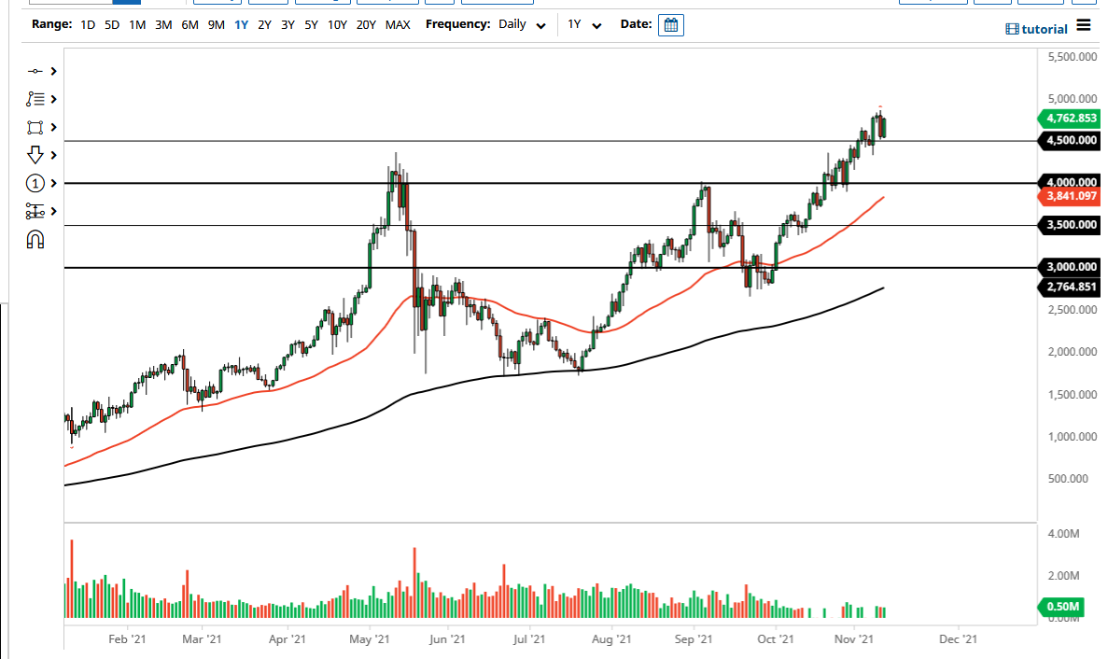The height and width of the screenshot is (659, 1108).
Task: Open the hamburger menu
Action: [1085, 28]
